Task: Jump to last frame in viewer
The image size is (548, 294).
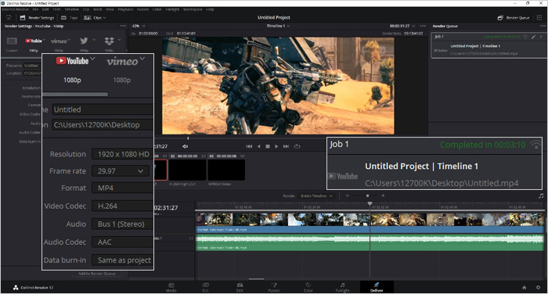Action: [286, 146]
